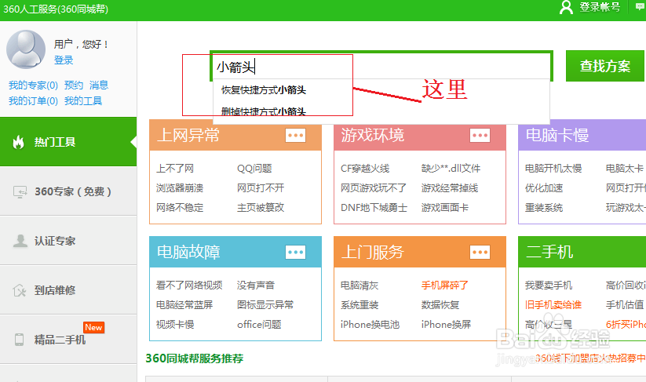Open the 360专家（免费） sidebar tab
The width and height of the screenshot is (646, 382).
pyautogui.click(x=68, y=191)
